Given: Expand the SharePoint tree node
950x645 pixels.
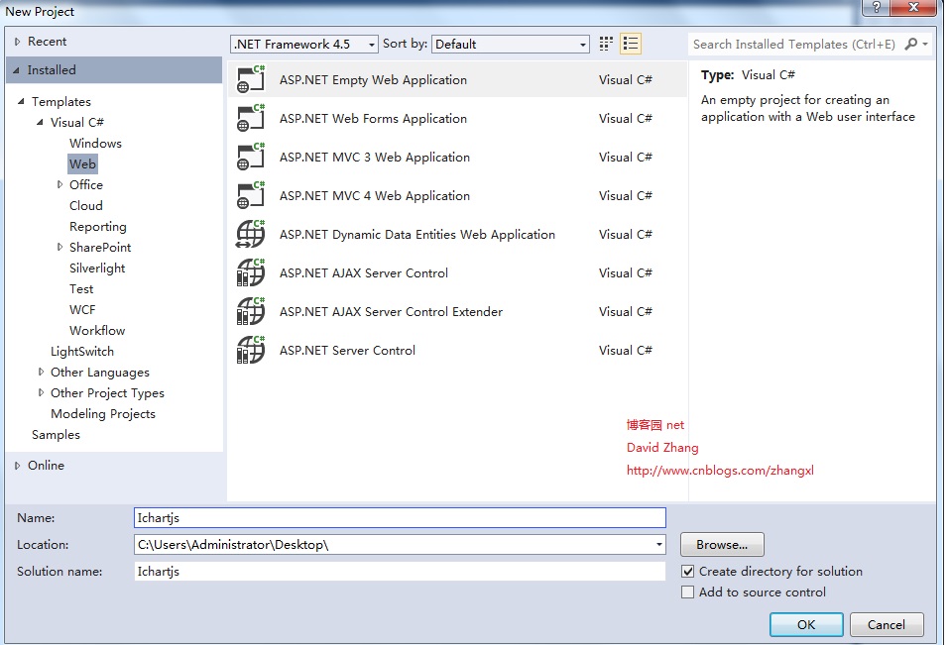Looking at the screenshot, I should (x=59, y=247).
